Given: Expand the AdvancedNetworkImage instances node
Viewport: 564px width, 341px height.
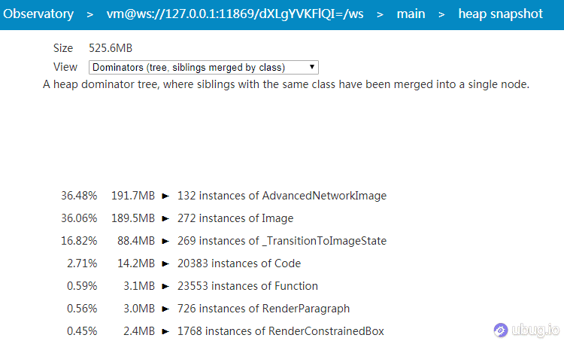Looking at the screenshot, I should (x=165, y=196).
